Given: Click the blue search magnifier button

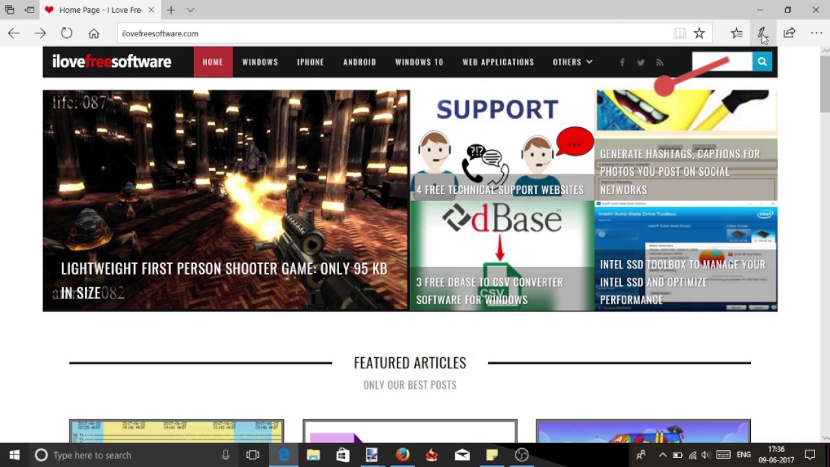Looking at the screenshot, I should (762, 62).
